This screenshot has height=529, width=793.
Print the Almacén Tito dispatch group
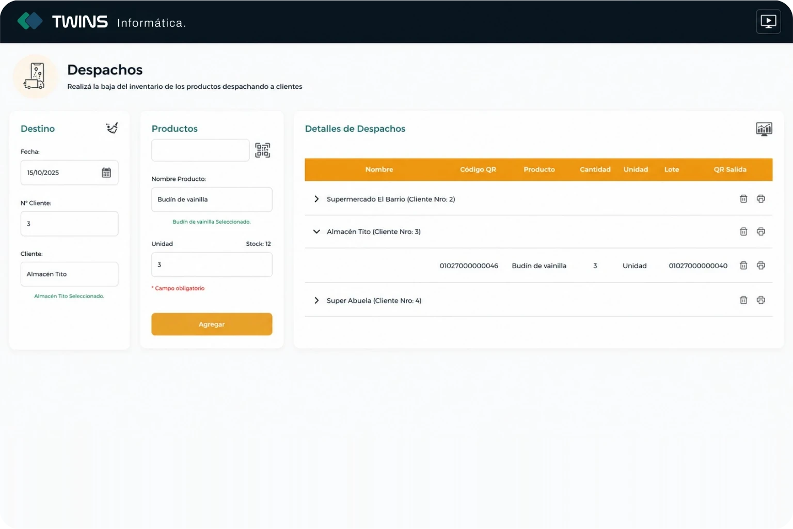point(761,231)
